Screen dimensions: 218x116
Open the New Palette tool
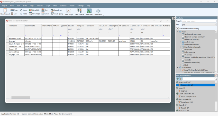(79, 11)
